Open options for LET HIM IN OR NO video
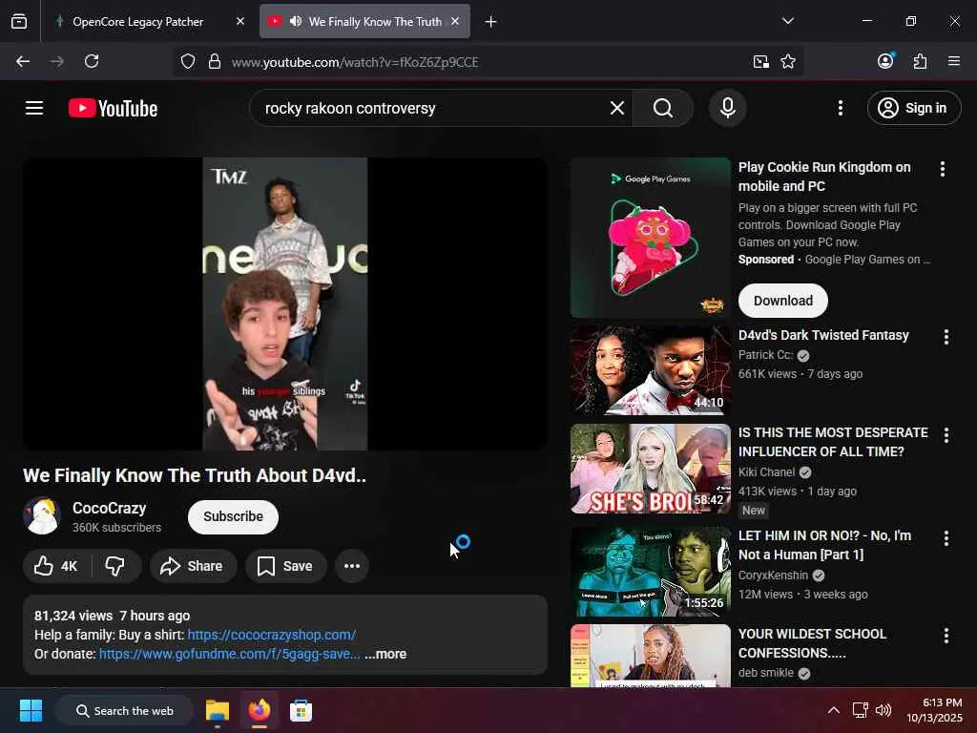Viewport: 977px width, 733px height. (x=946, y=538)
